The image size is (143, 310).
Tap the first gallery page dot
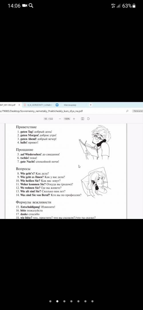pos(50,301)
